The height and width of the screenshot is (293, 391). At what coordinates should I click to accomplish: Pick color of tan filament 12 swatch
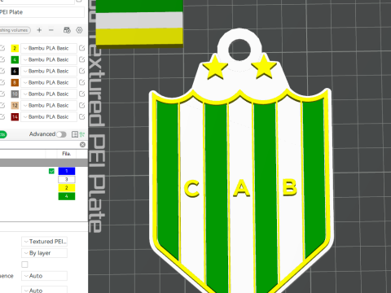(x=15, y=105)
